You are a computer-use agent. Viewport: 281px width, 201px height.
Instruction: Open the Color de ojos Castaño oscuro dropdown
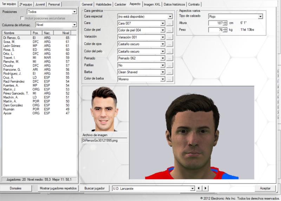[163, 44]
